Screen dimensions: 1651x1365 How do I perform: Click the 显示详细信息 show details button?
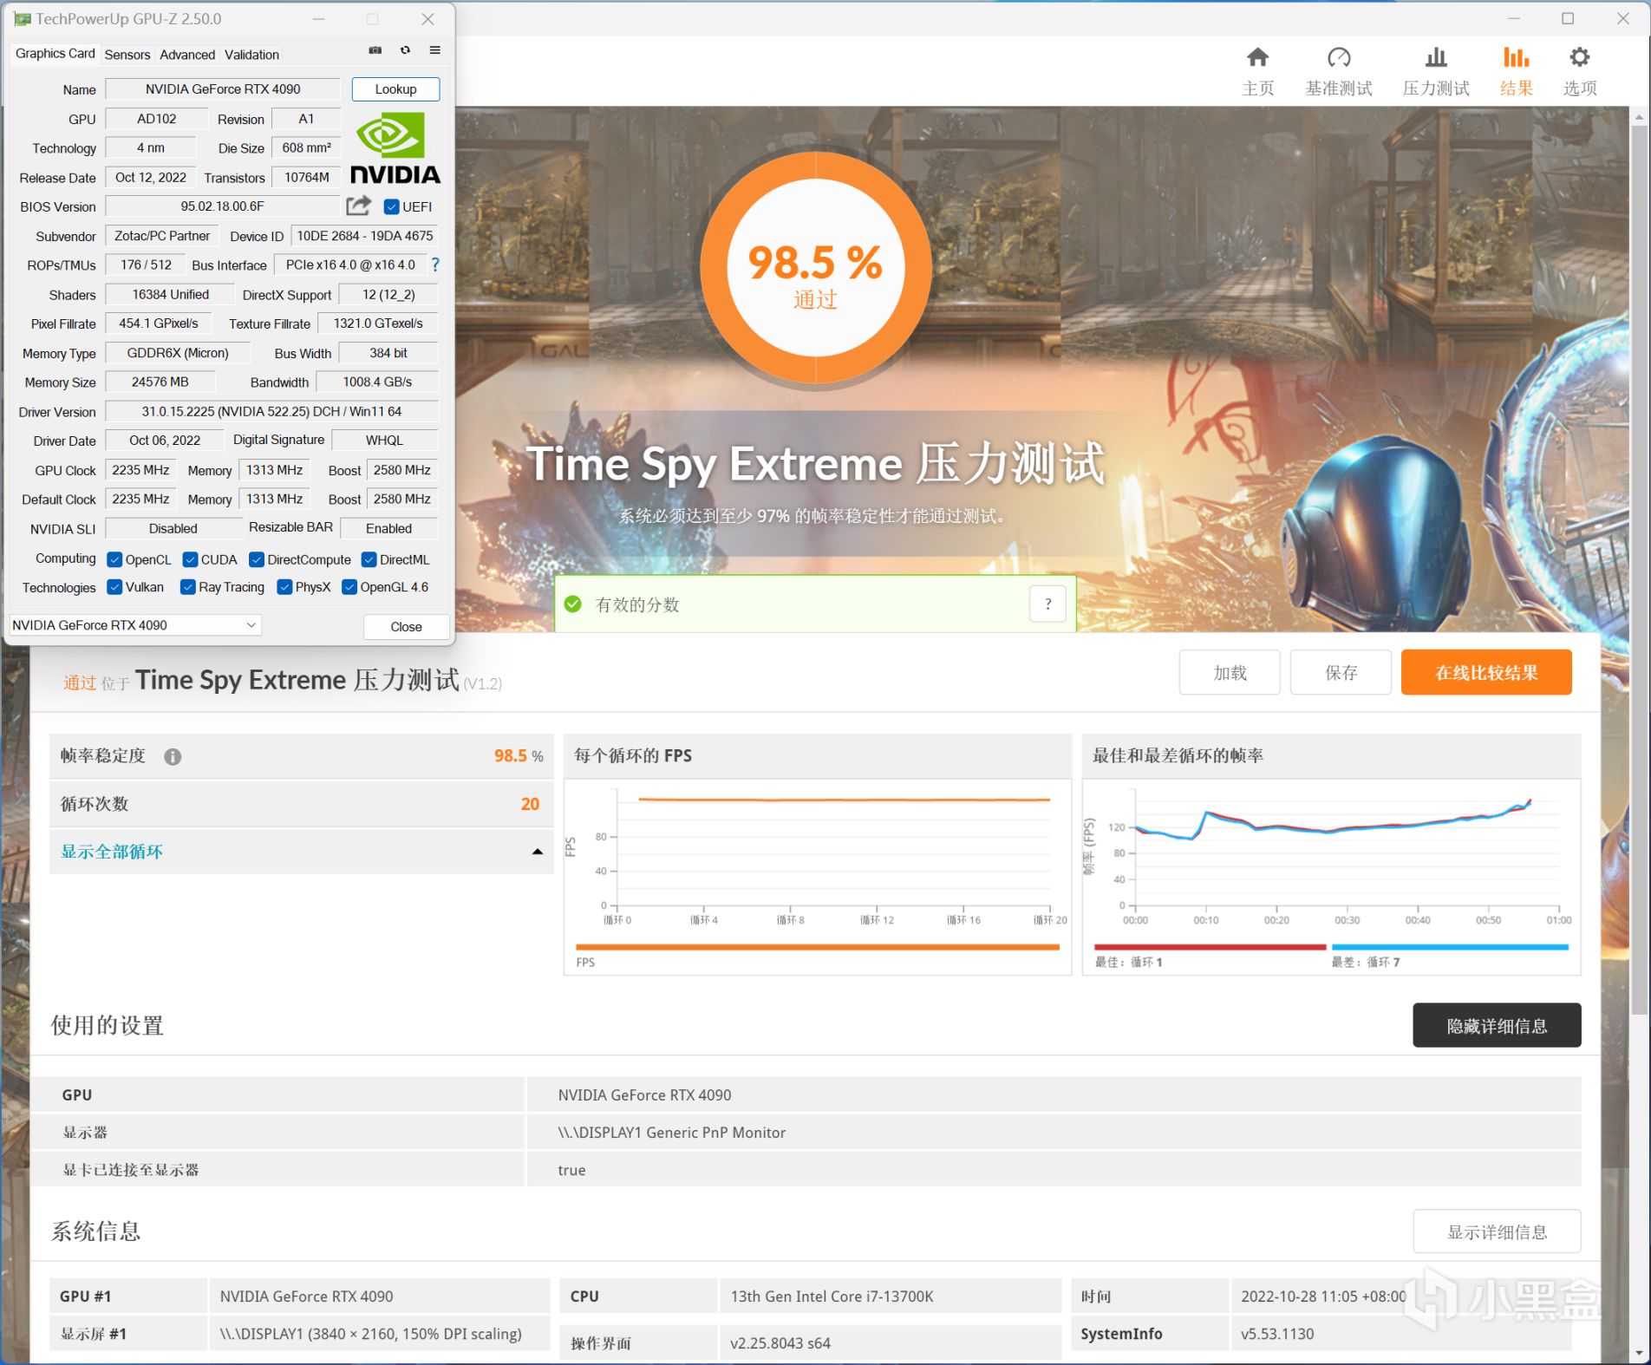tap(1497, 1232)
